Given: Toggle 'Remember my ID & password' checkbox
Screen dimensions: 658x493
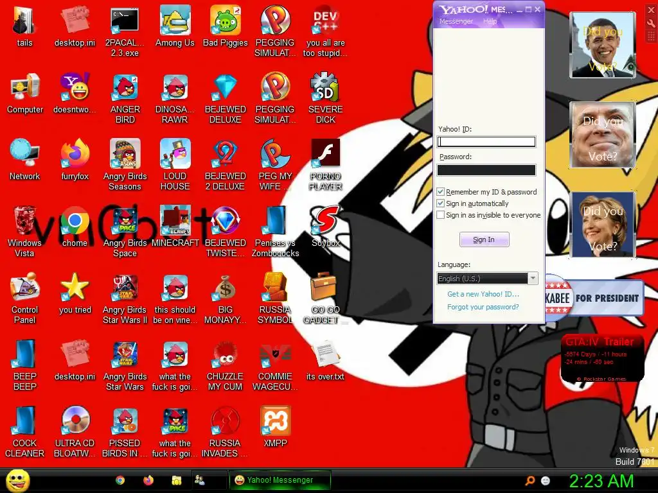Looking at the screenshot, I should point(441,192).
